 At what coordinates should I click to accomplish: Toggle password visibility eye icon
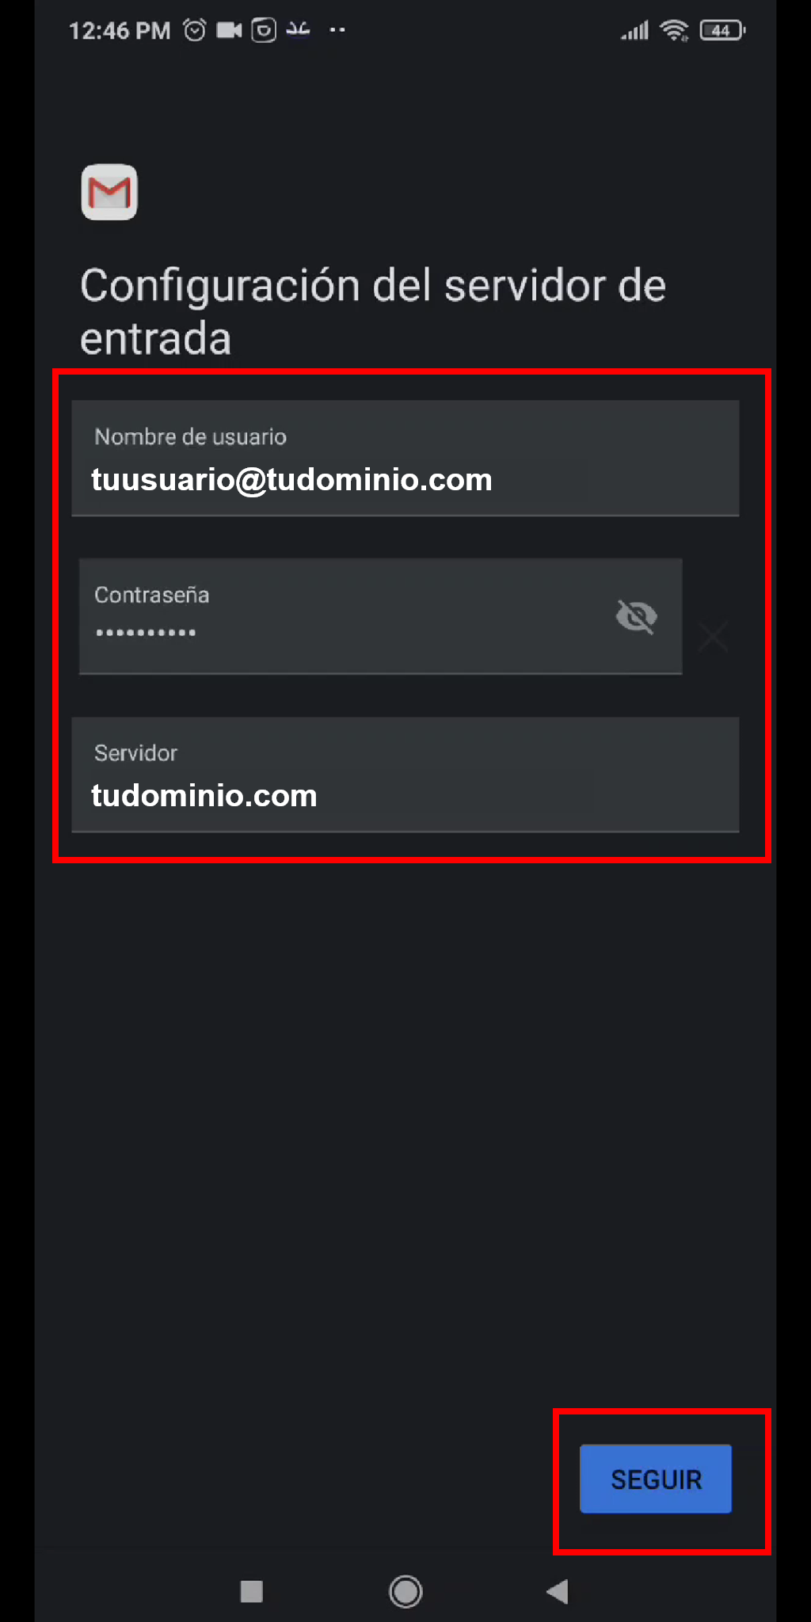pos(637,616)
